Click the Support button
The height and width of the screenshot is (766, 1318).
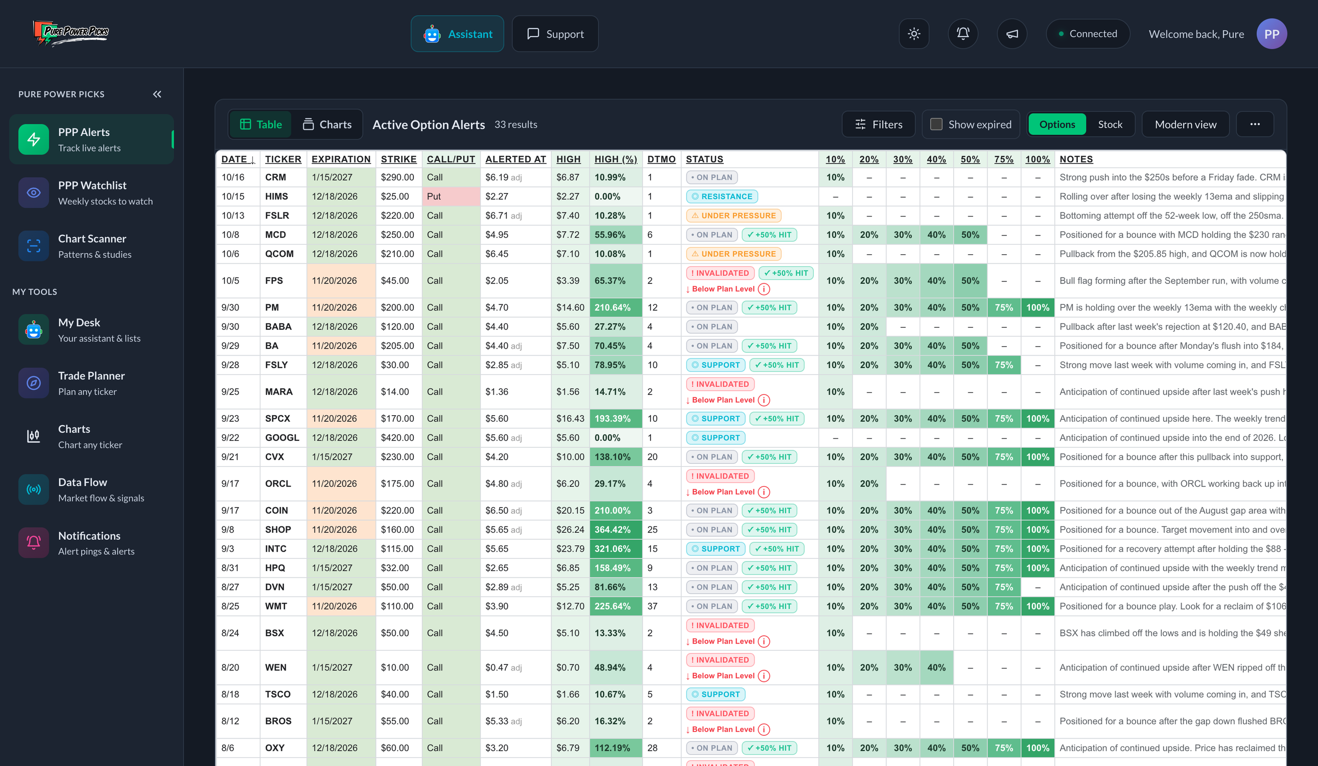[x=555, y=34]
